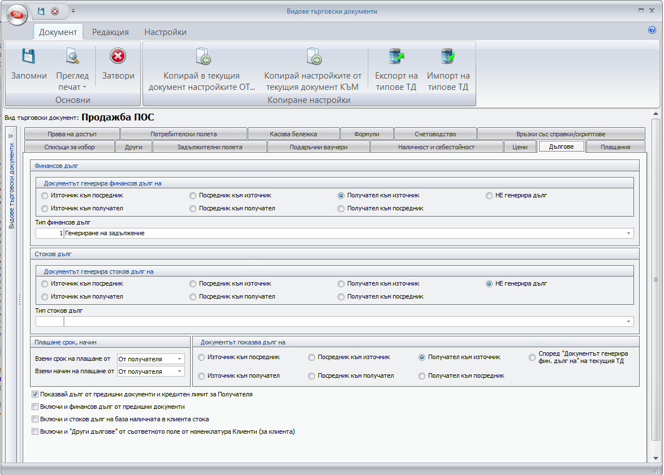Open the blue help question mark icon
Screen dimensions: 664x475
[x=652, y=29]
